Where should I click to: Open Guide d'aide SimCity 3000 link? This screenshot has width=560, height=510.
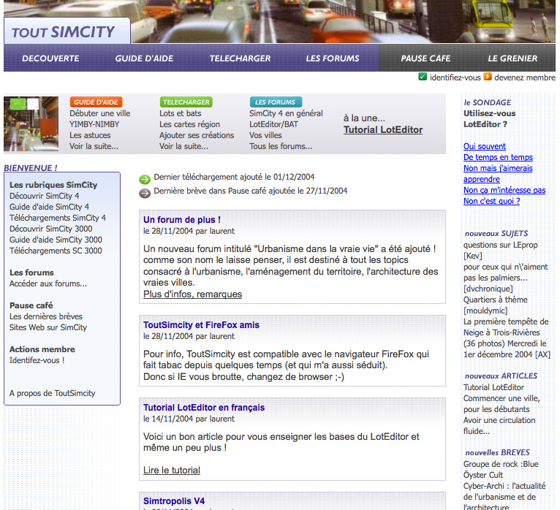[x=56, y=240]
